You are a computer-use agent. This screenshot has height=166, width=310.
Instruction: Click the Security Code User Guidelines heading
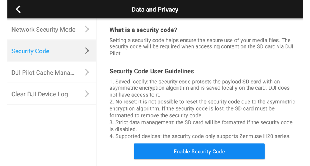pyautogui.click(x=151, y=71)
